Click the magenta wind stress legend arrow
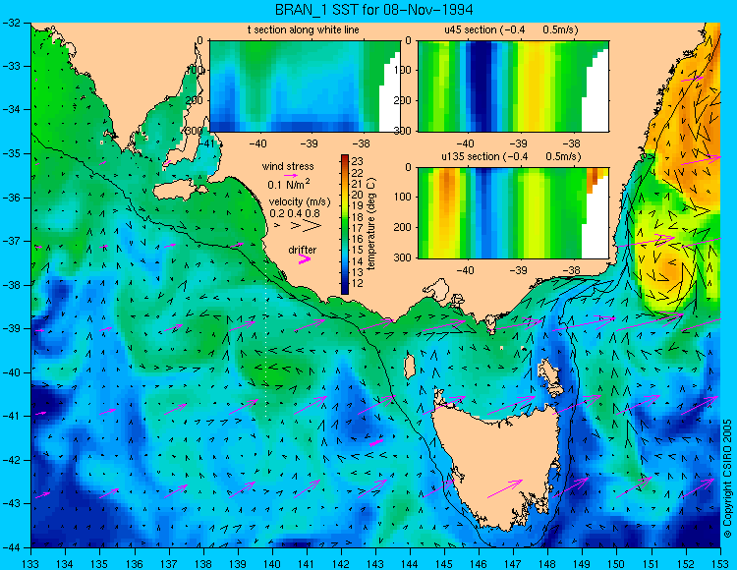The height and width of the screenshot is (570, 737). click(291, 175)
